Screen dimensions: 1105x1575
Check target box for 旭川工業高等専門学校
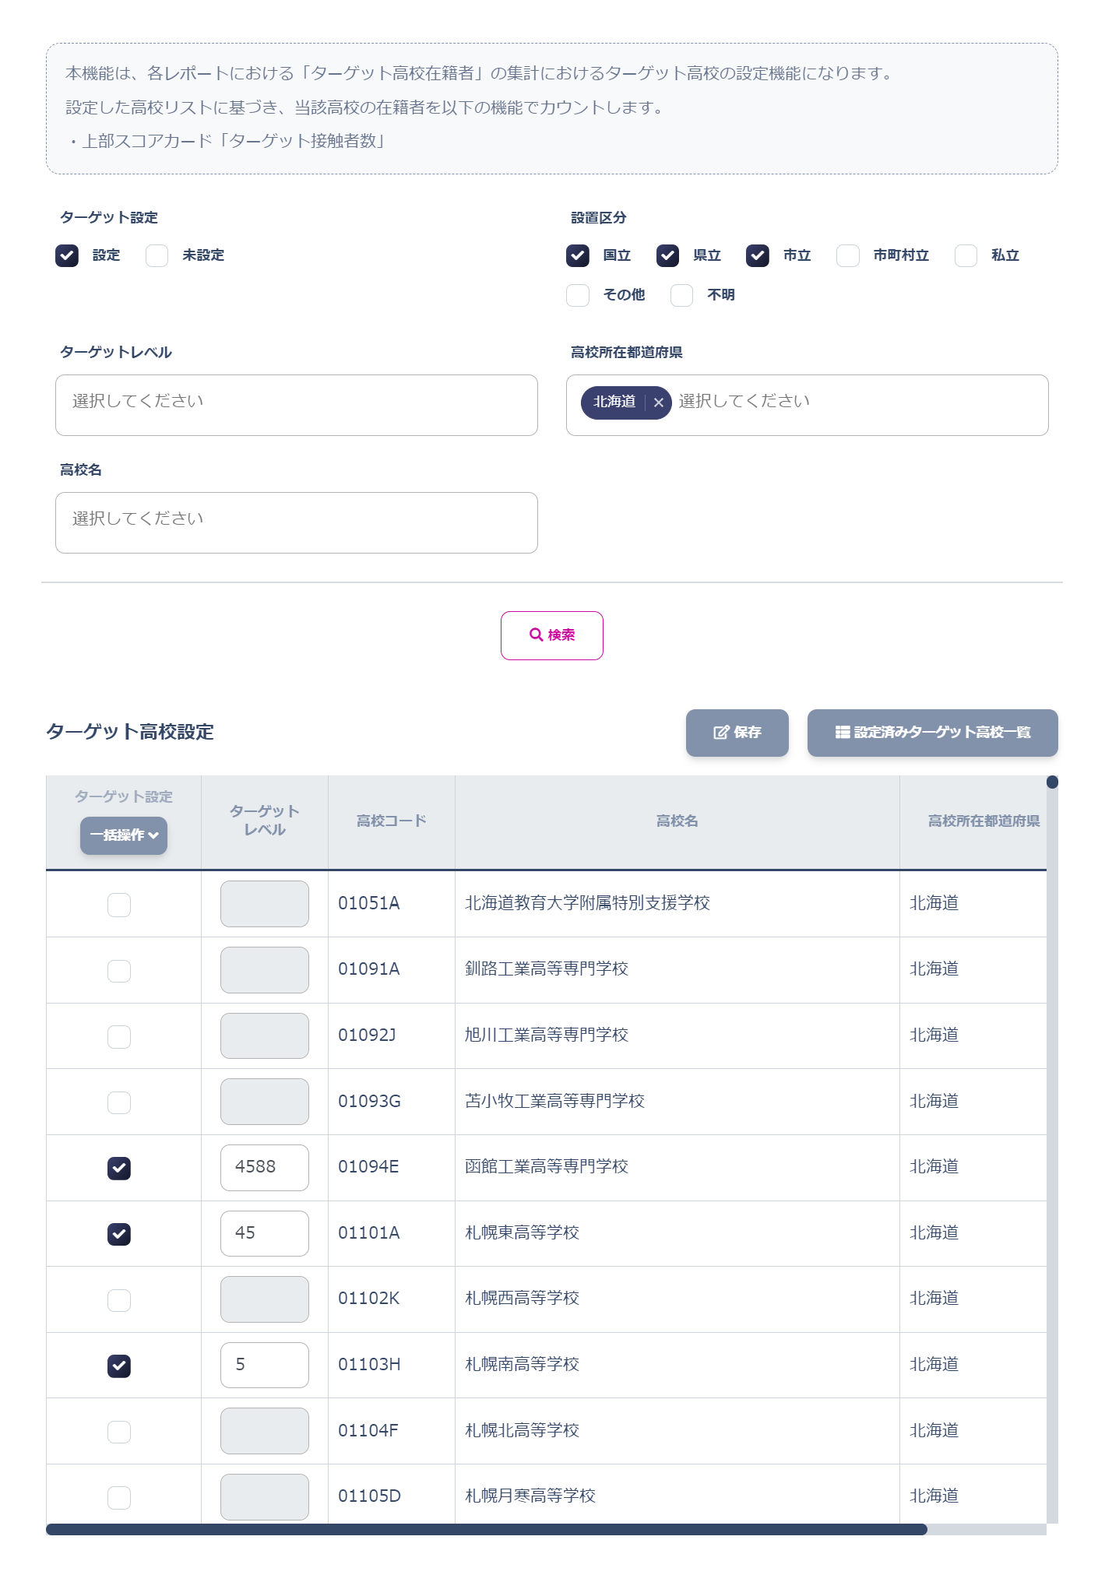point(119,1036)
